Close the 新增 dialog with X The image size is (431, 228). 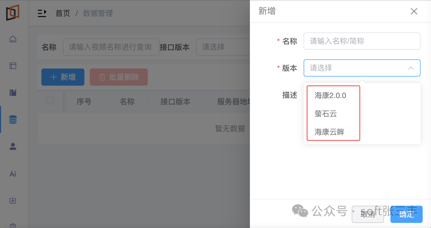click(x=414, y=11)
